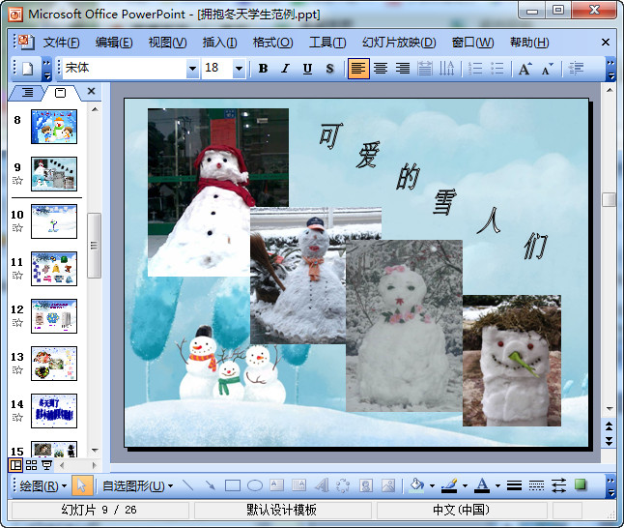Select Align Left alignment
Image resolution: width=624 pixels, height=528 pixels.
[x=358, y=69]
